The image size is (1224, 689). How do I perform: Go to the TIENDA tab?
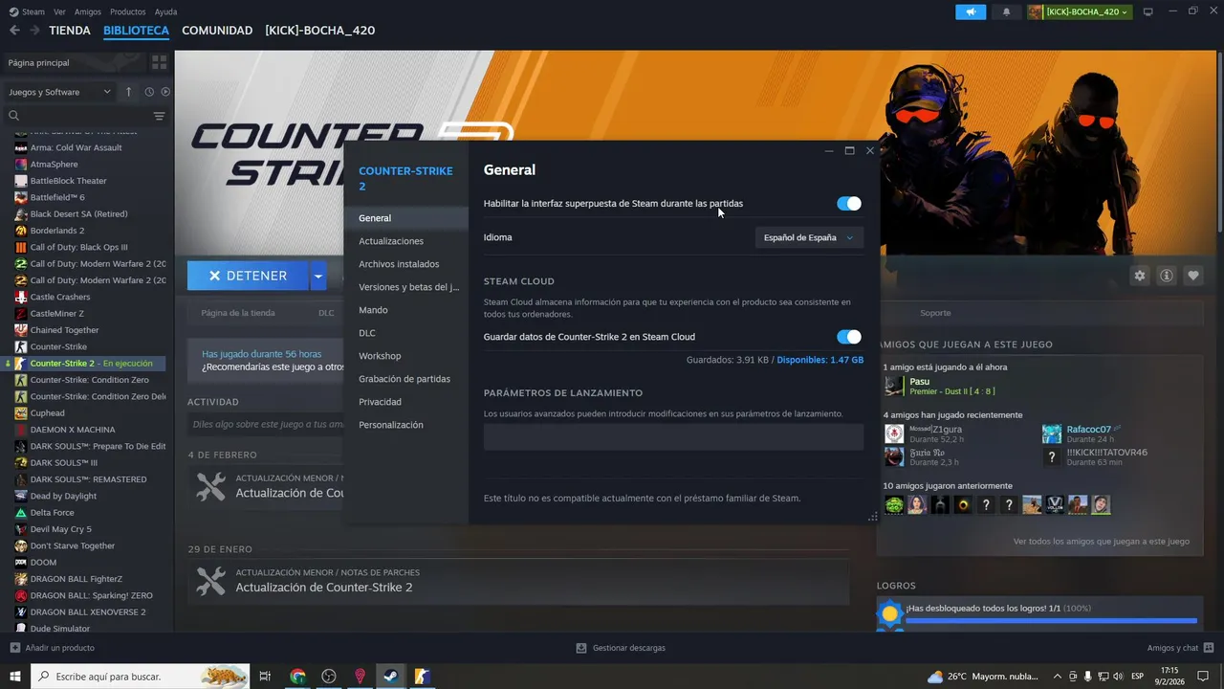tap(70, 31)
